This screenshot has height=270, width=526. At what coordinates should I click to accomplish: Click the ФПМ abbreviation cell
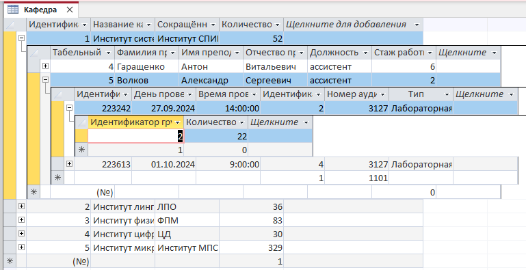187,220
